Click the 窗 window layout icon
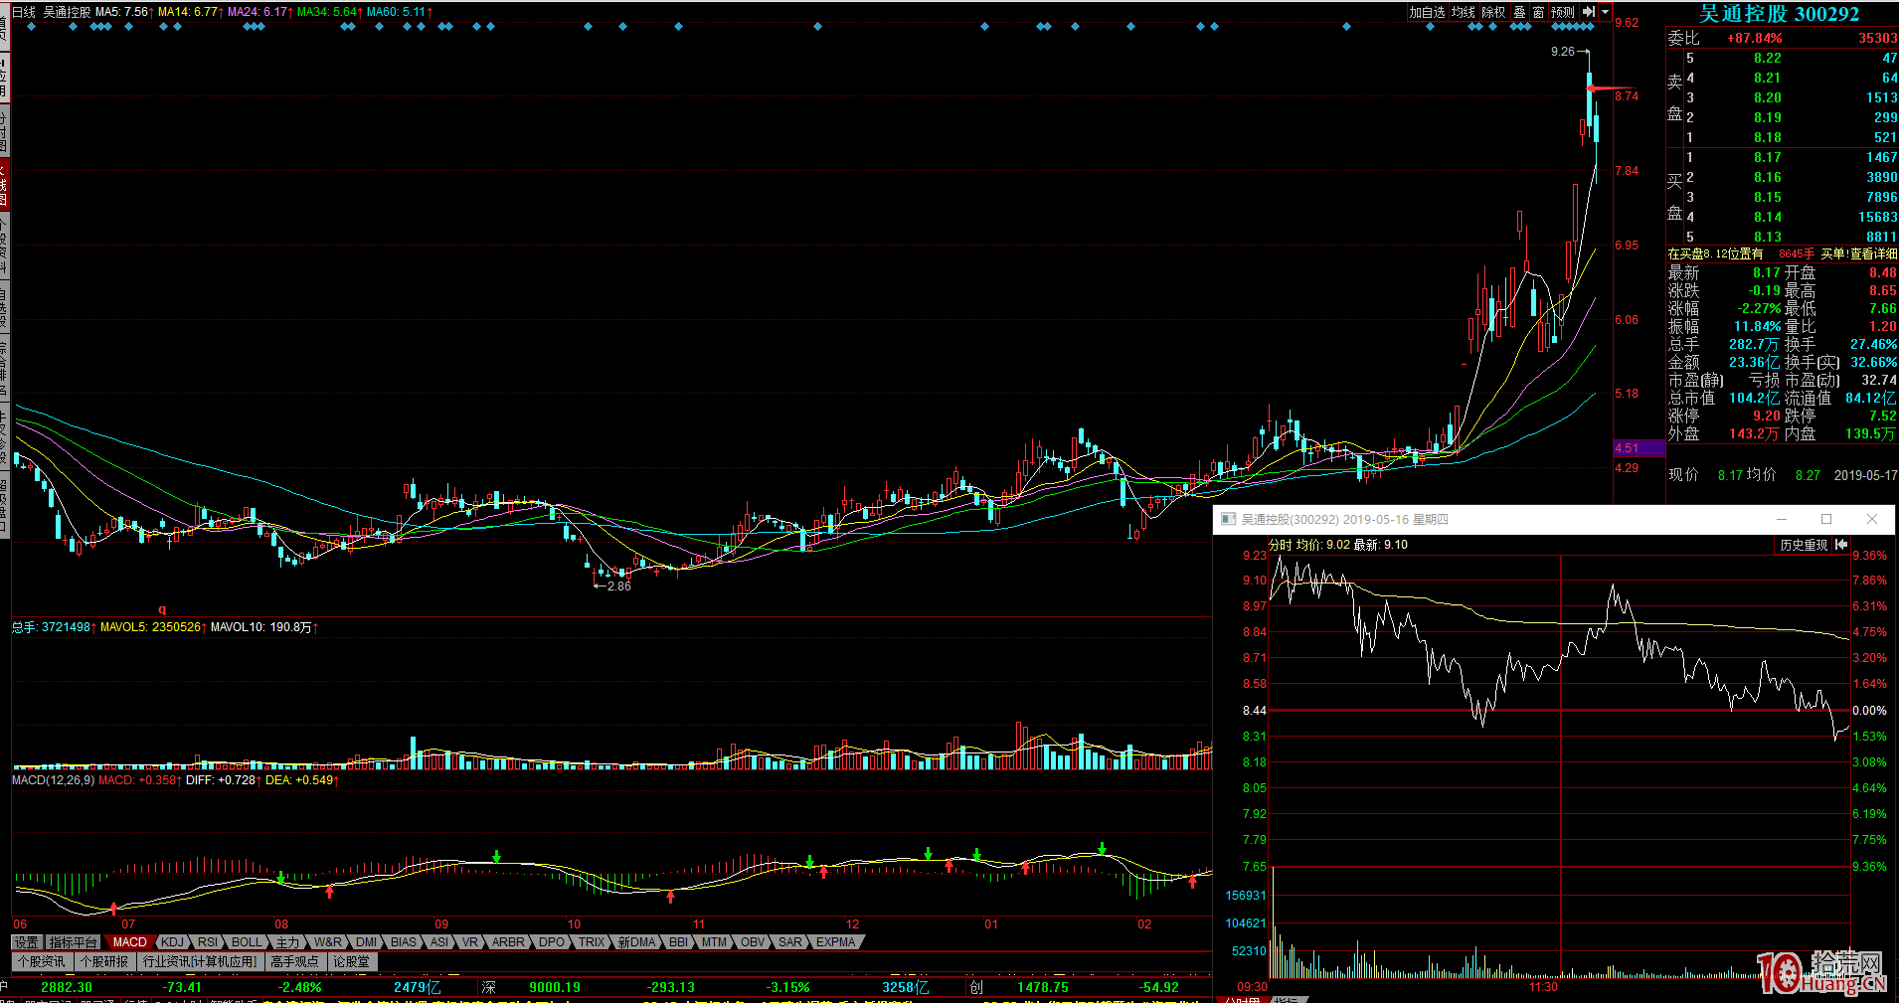Screen dimensions: 1899x1003 (1538, 12)
